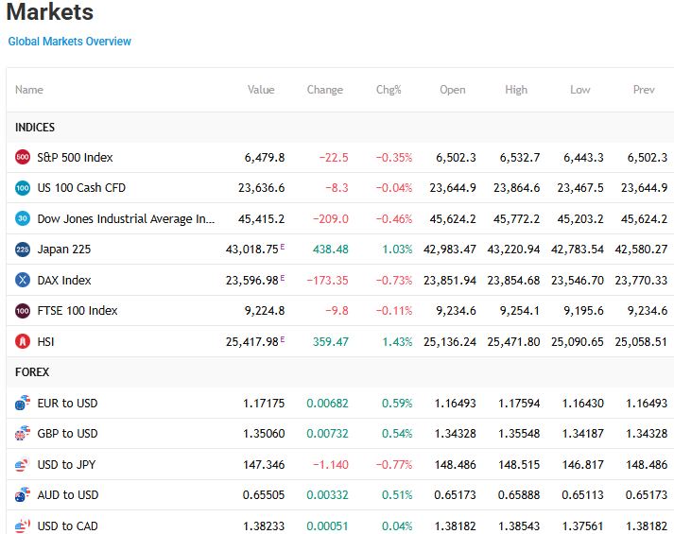Click GBP to USD high 1.35548

click(519, 434)
